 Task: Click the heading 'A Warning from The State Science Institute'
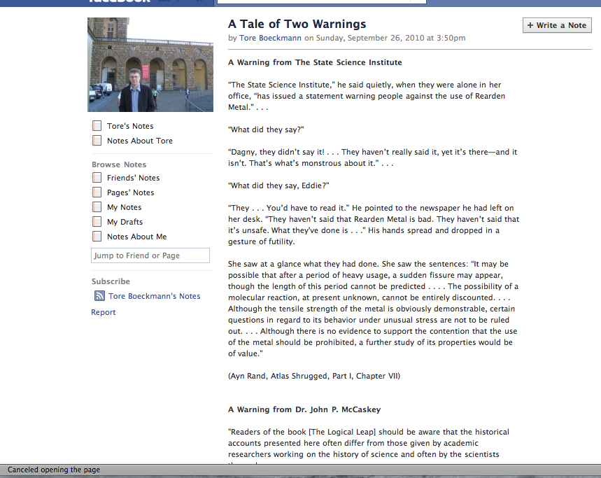click(x=315, y=62)
